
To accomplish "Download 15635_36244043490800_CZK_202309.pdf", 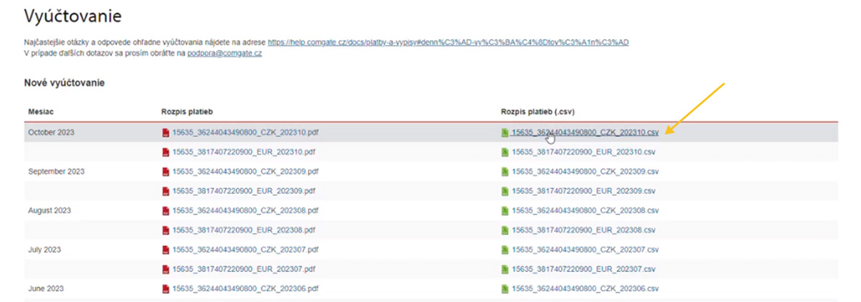I will 245,171.
